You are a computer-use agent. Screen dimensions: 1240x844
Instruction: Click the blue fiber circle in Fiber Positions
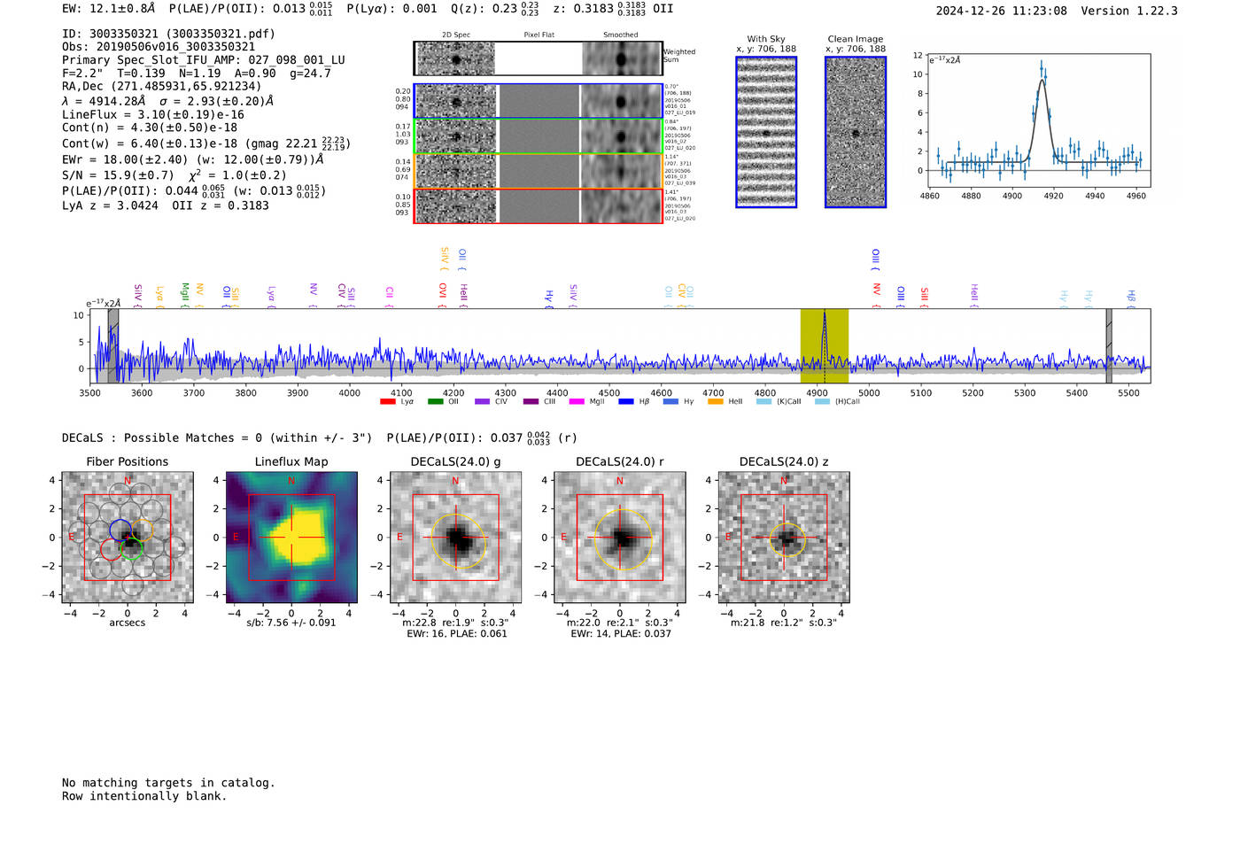coord(120,530)
